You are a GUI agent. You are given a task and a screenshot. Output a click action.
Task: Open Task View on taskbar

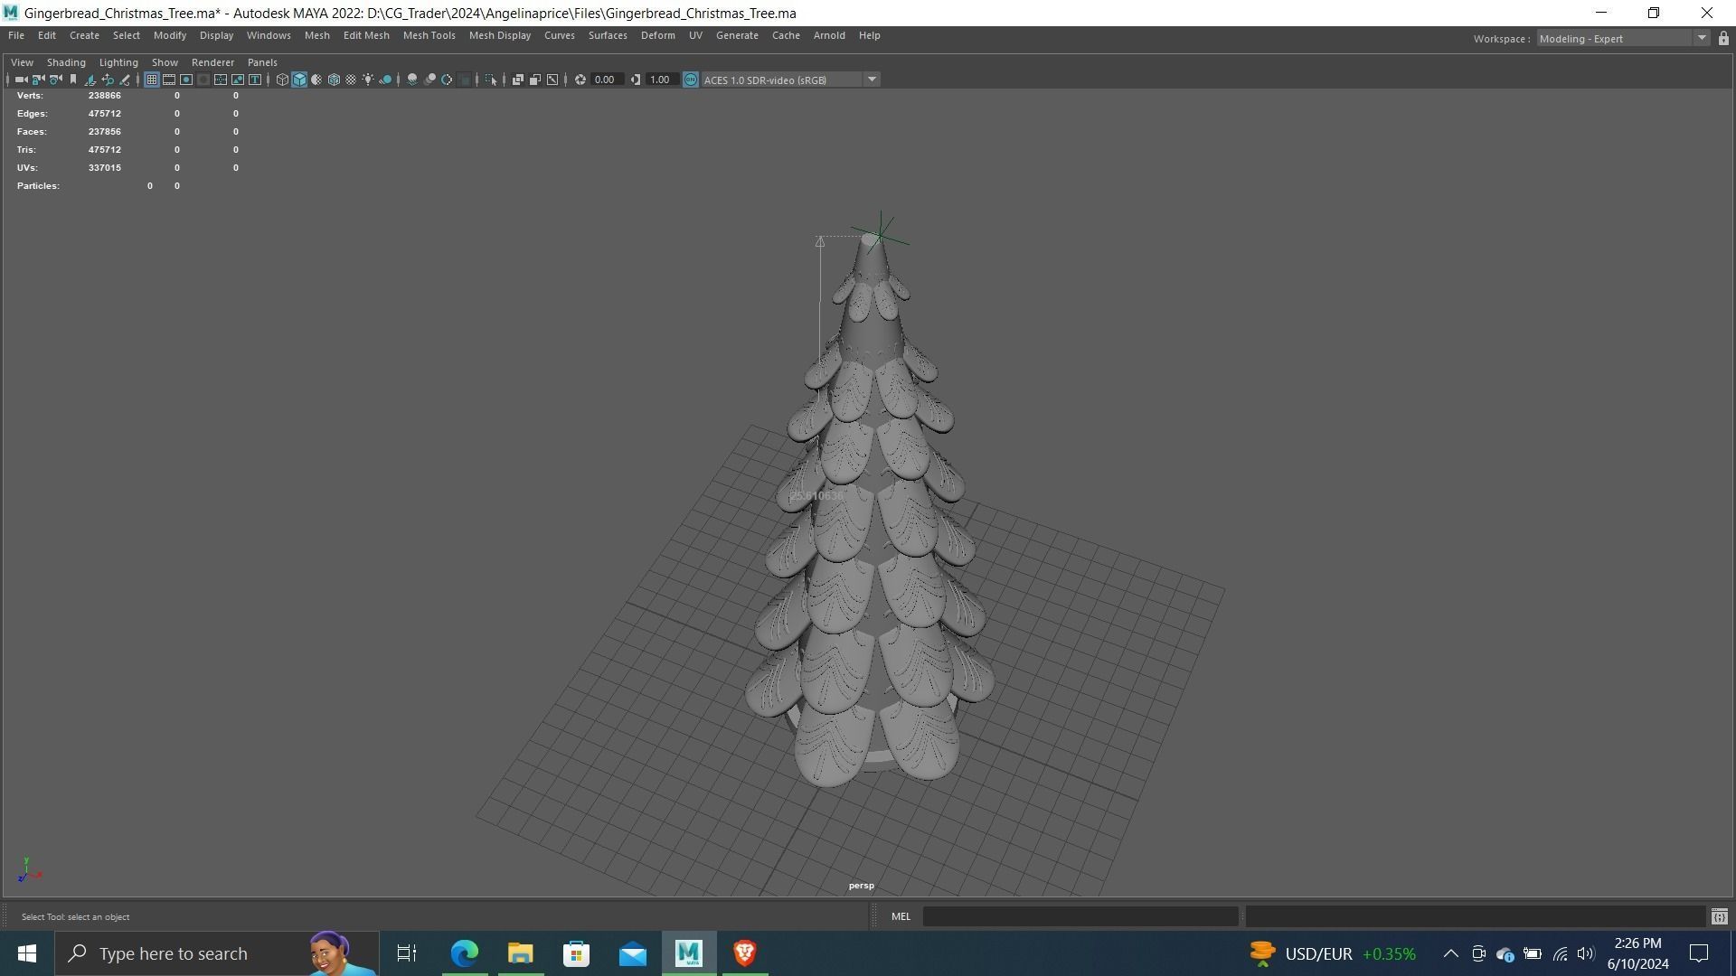[407, 953]
